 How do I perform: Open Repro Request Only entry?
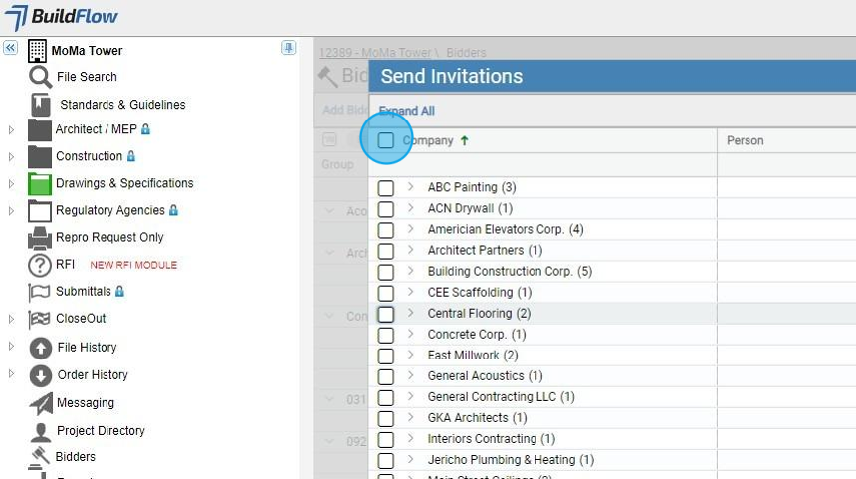(x=109, y=238)
